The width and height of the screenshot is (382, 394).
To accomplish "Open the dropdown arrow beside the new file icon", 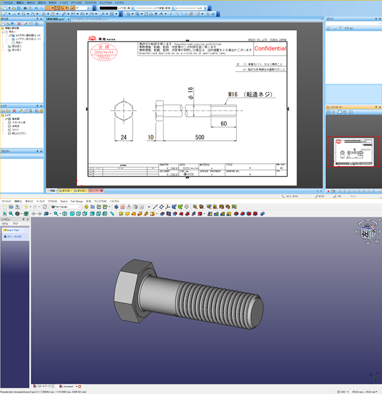I will [x=10, y=8].
